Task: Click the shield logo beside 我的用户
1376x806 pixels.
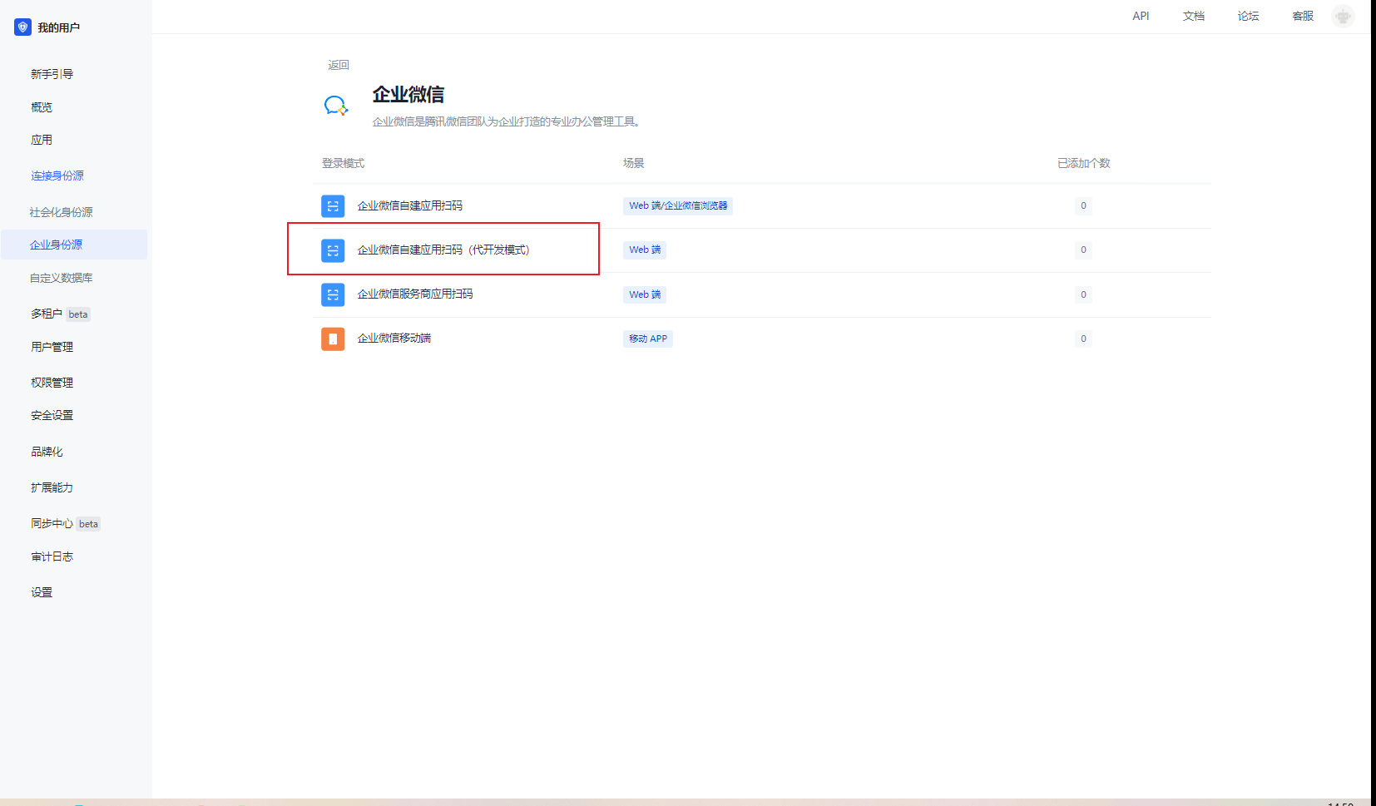Action: (x=22, y=27)
